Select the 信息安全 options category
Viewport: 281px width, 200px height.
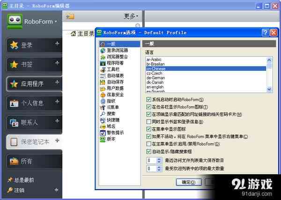[112, 95]
